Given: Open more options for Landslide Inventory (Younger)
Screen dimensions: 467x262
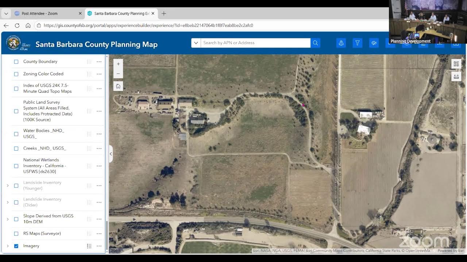Looking at the screenshot, I should click(x=99, y=186).
